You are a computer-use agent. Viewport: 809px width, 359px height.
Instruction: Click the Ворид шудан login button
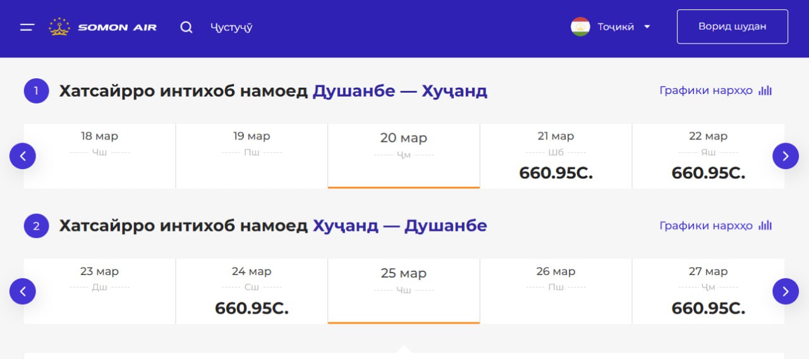point(732,26)
